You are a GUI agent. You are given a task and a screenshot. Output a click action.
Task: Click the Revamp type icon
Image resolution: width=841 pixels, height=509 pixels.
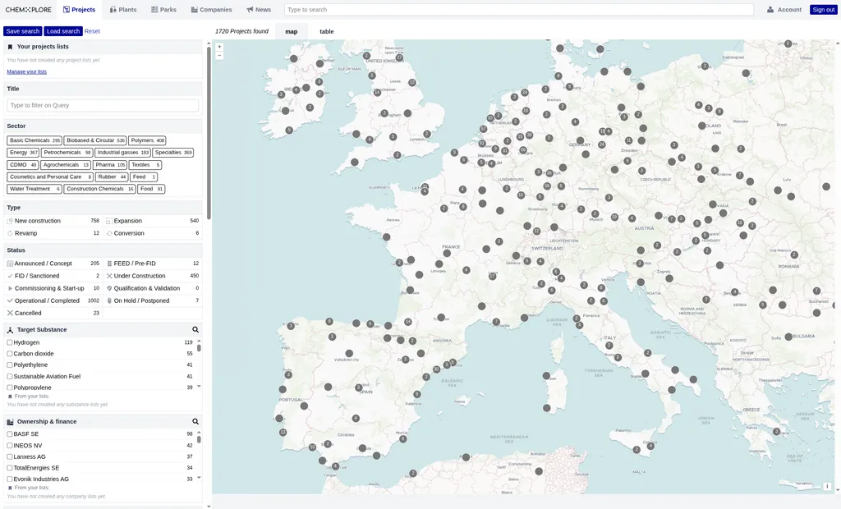10,233
